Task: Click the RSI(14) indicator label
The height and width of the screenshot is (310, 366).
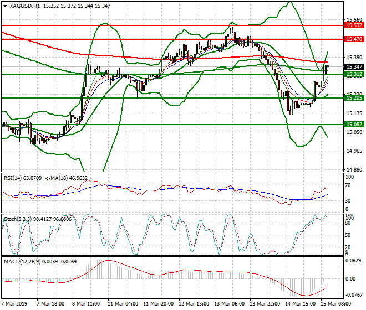Action: [13, 178]
